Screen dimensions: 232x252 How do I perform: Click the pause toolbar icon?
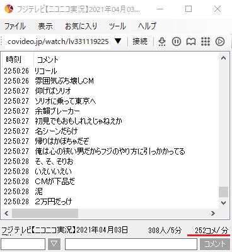(x=177, y=41)
